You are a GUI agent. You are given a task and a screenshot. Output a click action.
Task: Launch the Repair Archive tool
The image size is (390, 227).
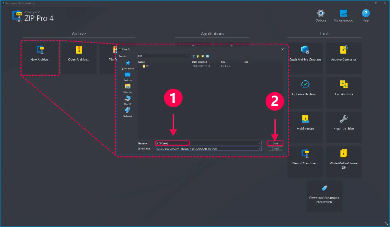pyautogui.click(x=344, y=127)
